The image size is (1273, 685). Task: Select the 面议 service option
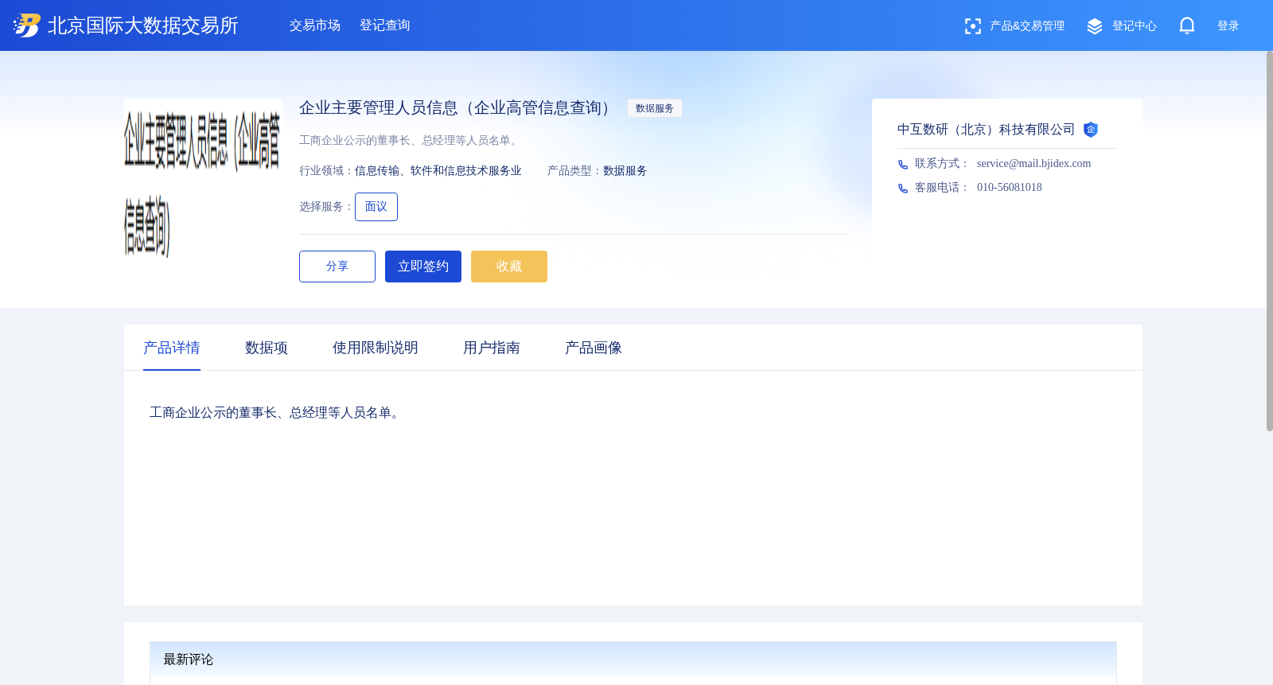click(376, 207)
